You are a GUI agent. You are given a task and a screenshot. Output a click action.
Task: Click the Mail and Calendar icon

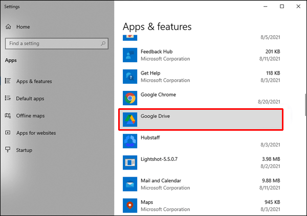point(130,184)
